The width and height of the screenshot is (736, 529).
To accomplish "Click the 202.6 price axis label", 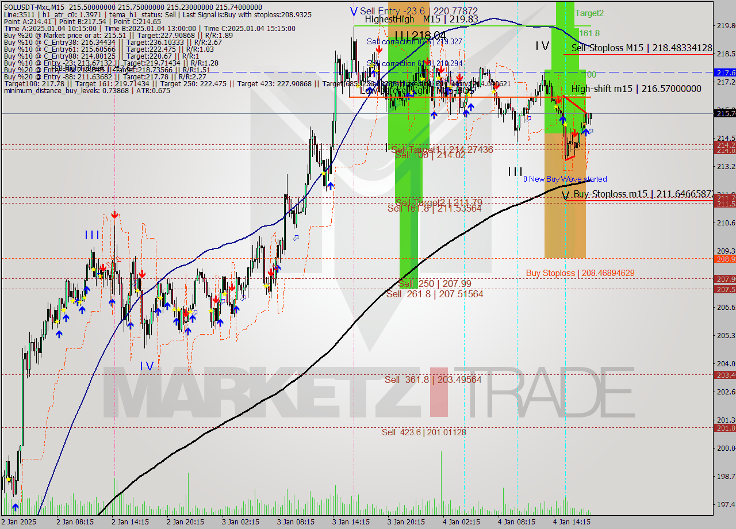I will point(726,392).
